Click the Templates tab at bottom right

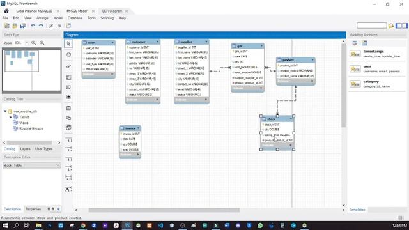(357, 210)
